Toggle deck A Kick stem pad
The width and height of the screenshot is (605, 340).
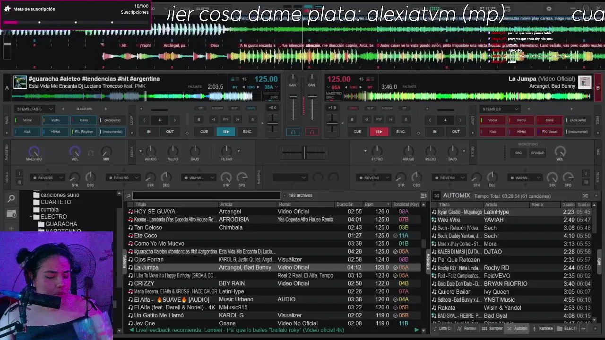point(27,132)
